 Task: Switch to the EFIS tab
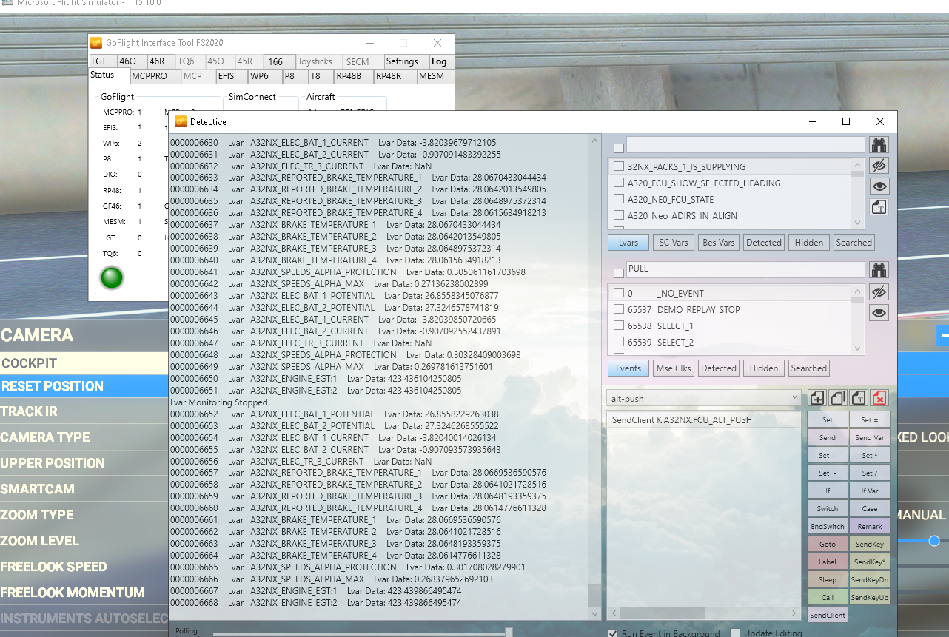(227, 75)
